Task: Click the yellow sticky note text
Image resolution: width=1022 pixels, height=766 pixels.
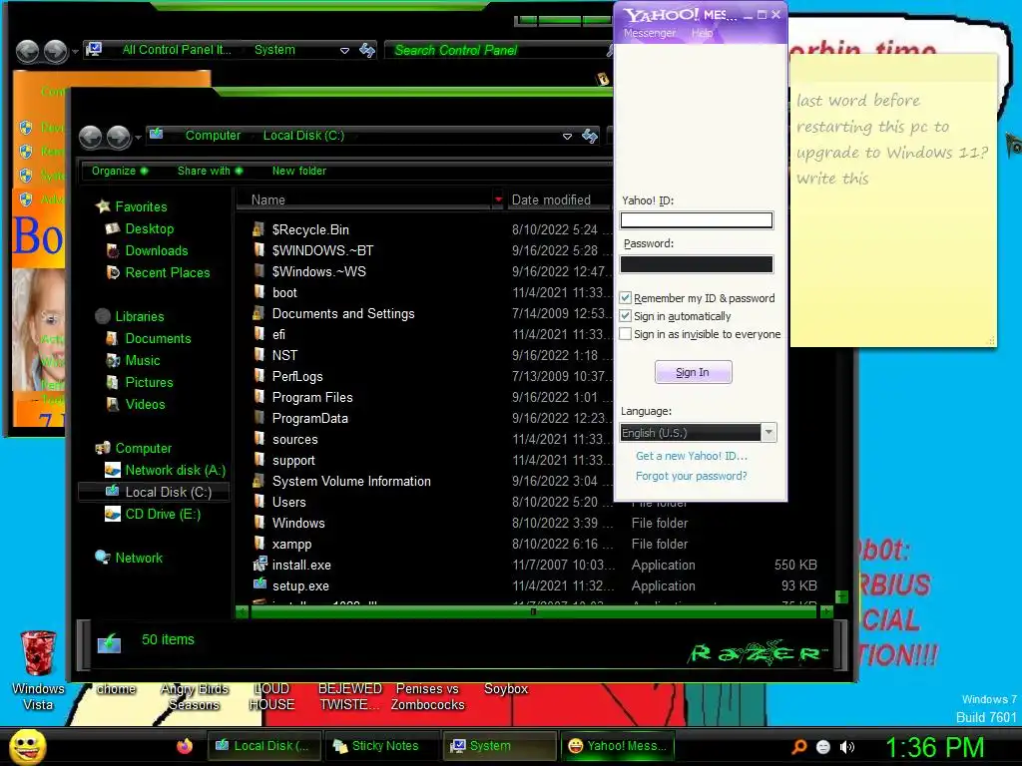Action: click(891, 140)
